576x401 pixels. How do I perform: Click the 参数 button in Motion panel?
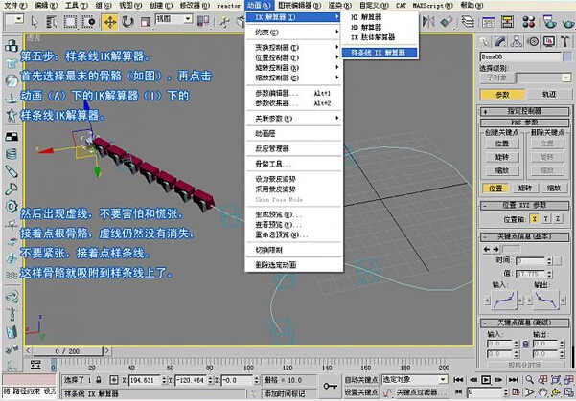click(502, 95)
